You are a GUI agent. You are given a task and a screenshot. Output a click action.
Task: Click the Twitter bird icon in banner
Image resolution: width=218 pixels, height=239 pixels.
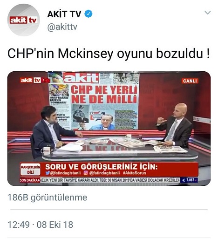click(x=48, y=173)
